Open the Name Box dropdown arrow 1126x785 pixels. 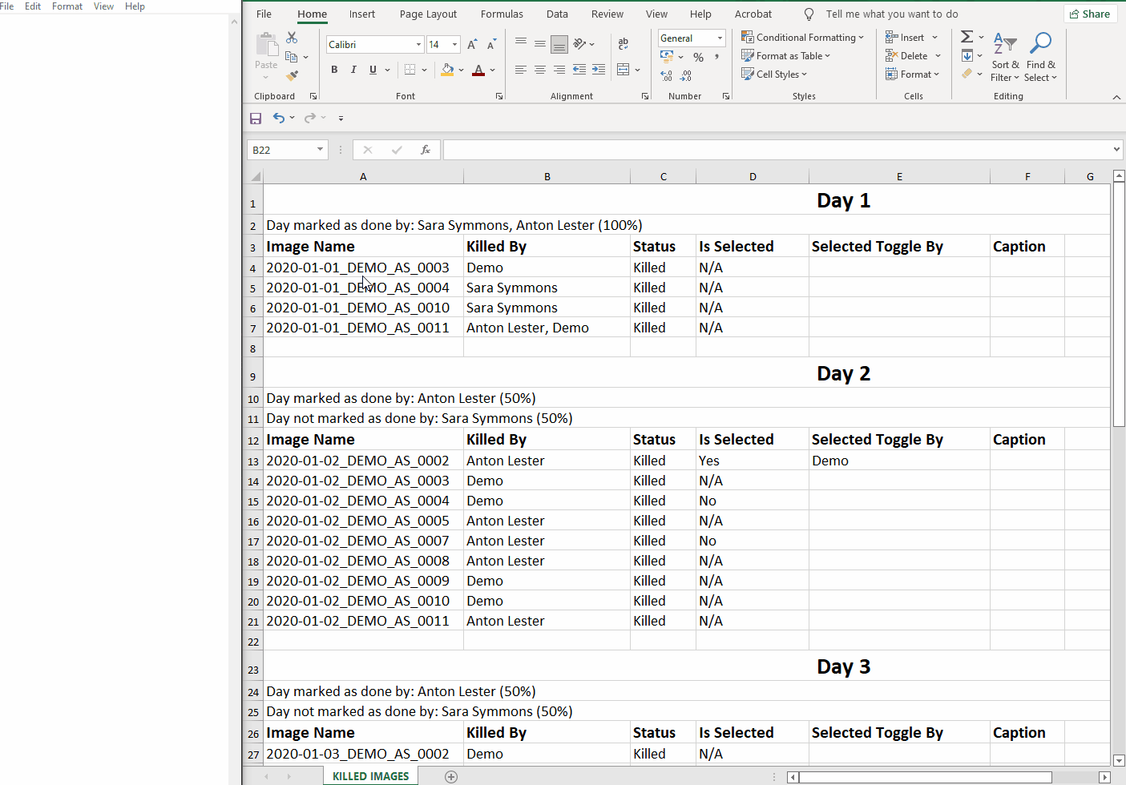point(320,149)
